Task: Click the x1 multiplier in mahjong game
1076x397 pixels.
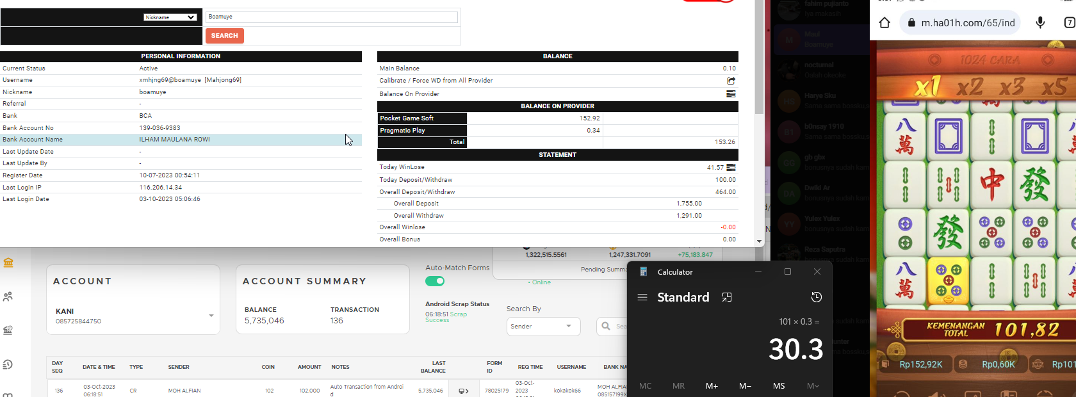Action: pyautogui.click(x=928, y=86)
